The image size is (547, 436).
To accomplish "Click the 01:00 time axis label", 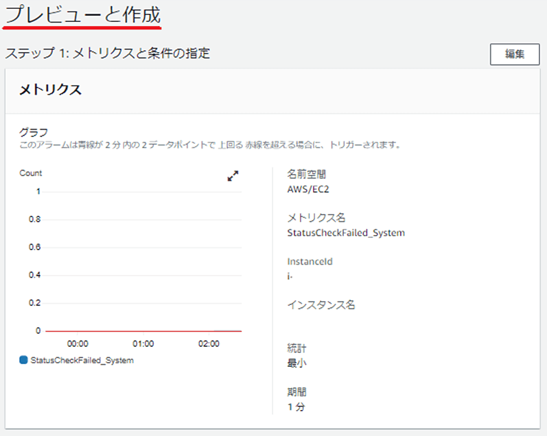I will (143, 343).
